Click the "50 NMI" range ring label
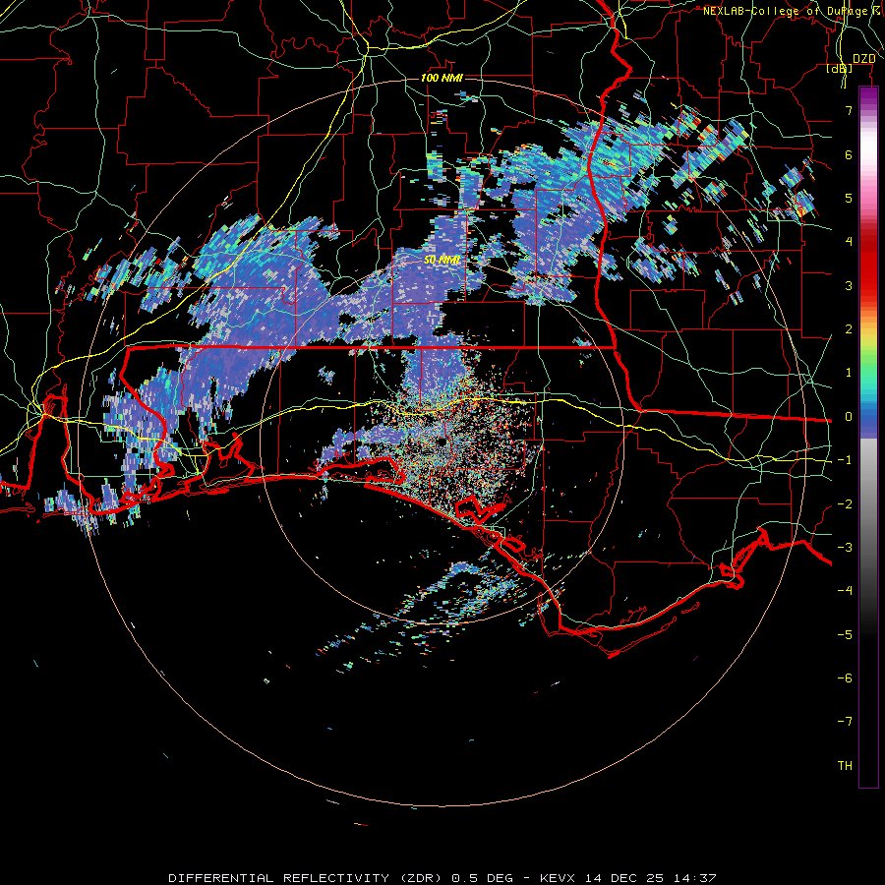Image resolution: width=885 pixels, height=885 pixels. point(442,261)
